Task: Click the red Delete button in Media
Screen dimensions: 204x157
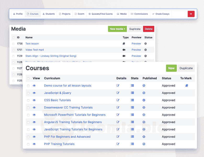Action: coord(149,29)
